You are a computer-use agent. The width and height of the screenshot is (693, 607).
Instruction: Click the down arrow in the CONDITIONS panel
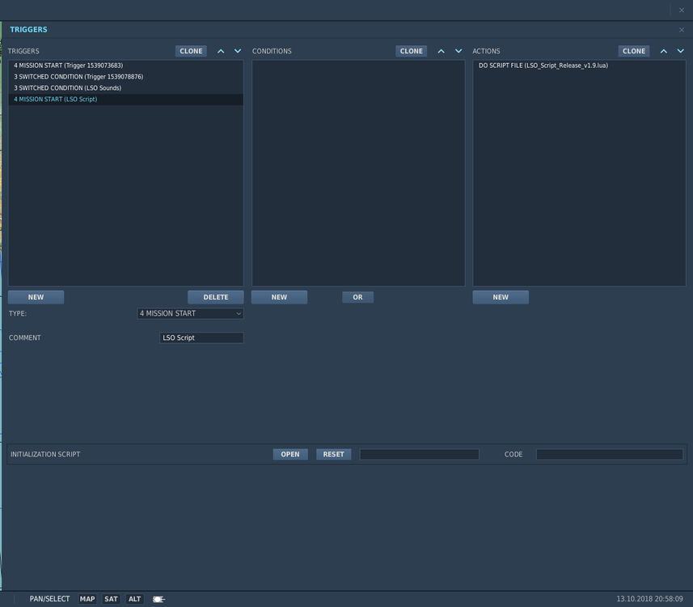pyautogui.click(x=457, y=50)
